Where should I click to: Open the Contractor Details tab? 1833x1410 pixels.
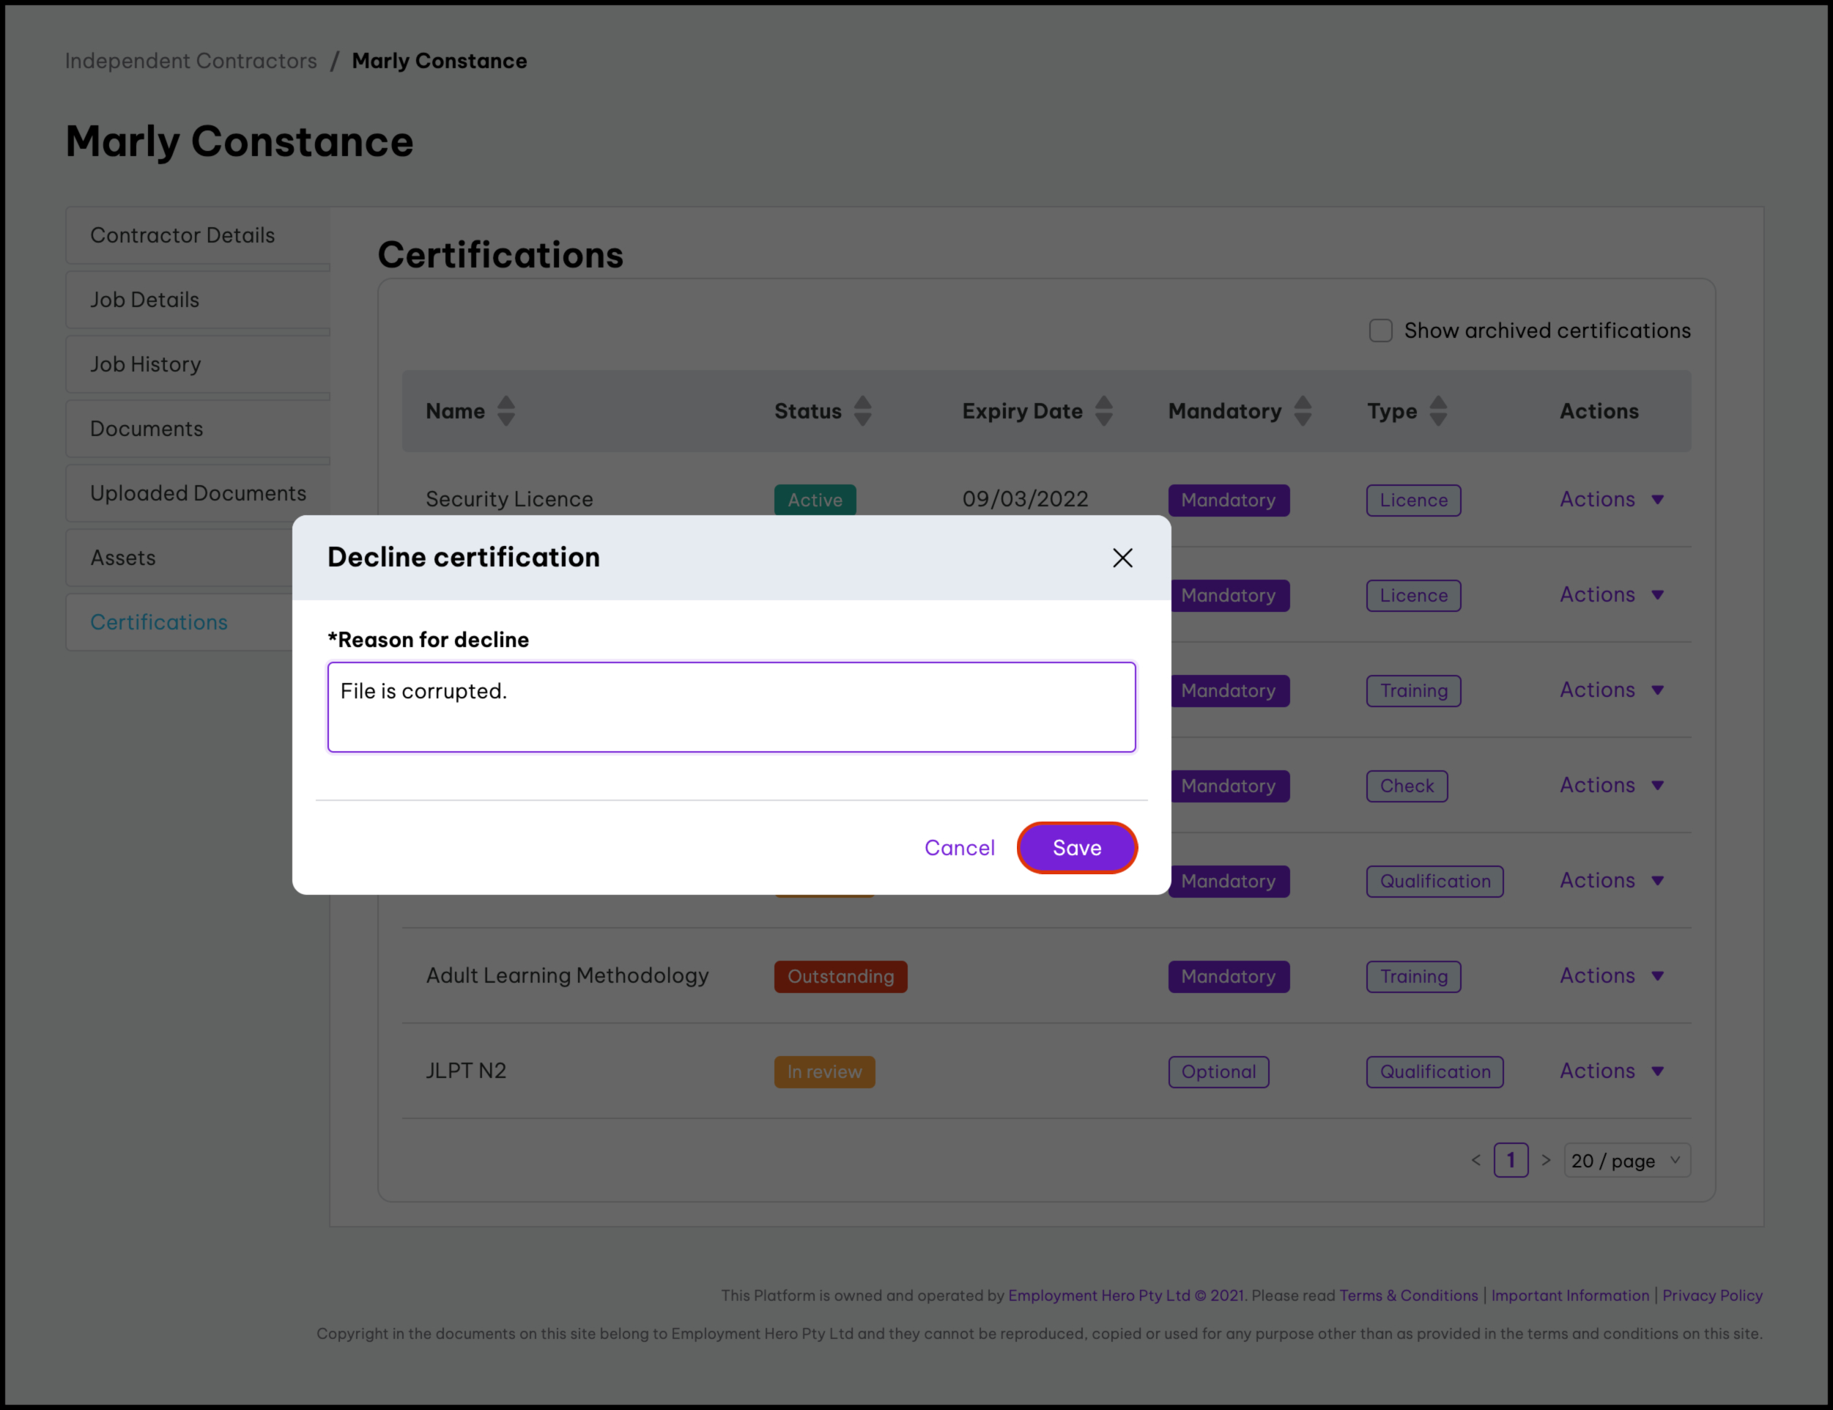point(183,236)
